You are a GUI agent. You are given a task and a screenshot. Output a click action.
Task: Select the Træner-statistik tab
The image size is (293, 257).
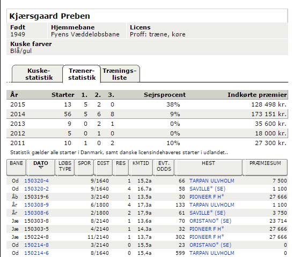coord(82,74)
